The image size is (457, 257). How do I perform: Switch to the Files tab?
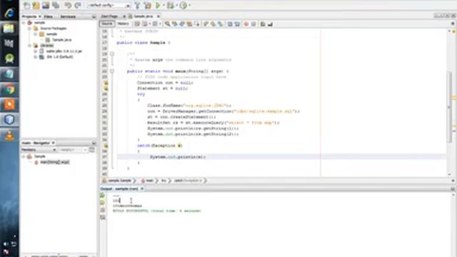[x=48, y=16]
